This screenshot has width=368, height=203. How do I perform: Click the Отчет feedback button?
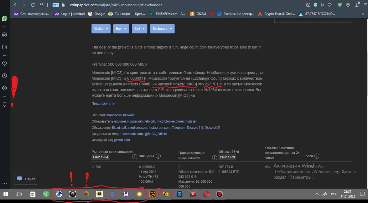(26, 179)
